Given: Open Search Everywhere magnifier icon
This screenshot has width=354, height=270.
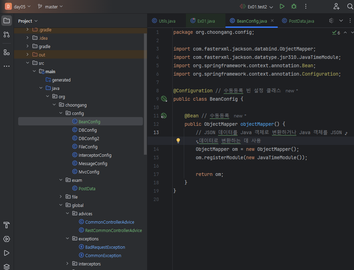Looking at the screenshot, I should [x=350, y=6].
